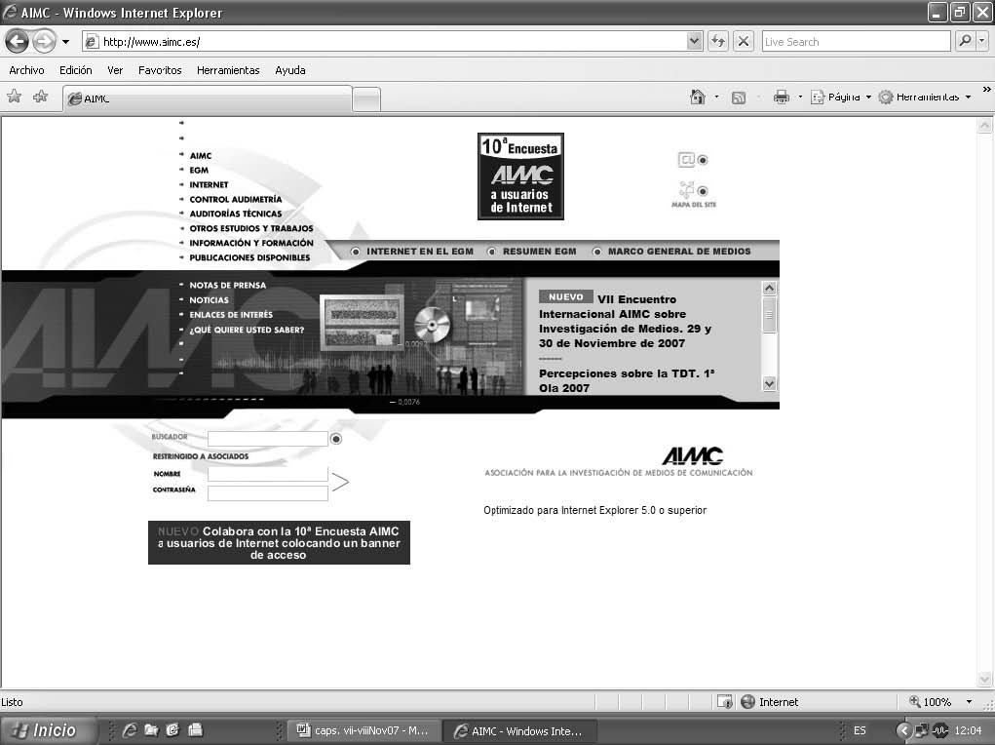Open the Herramientas menu in menu bar
The width and height of the screenshot is (995, 745).
click(x=228, y=70)
